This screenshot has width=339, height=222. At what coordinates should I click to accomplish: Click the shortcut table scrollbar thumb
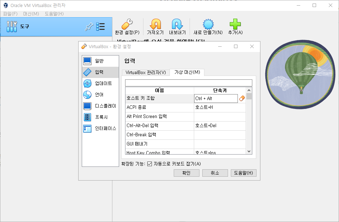pyautogui.click(x=249, y=96)
